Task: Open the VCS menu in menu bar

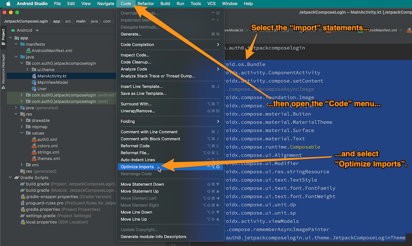Action: coord(211,3)
